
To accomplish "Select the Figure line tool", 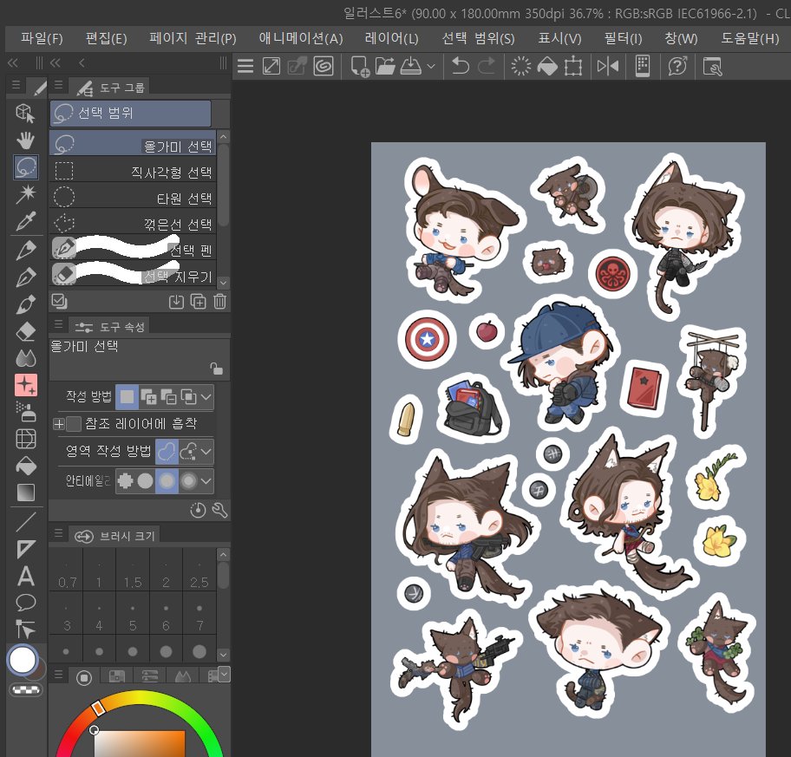I will (25, 522).
